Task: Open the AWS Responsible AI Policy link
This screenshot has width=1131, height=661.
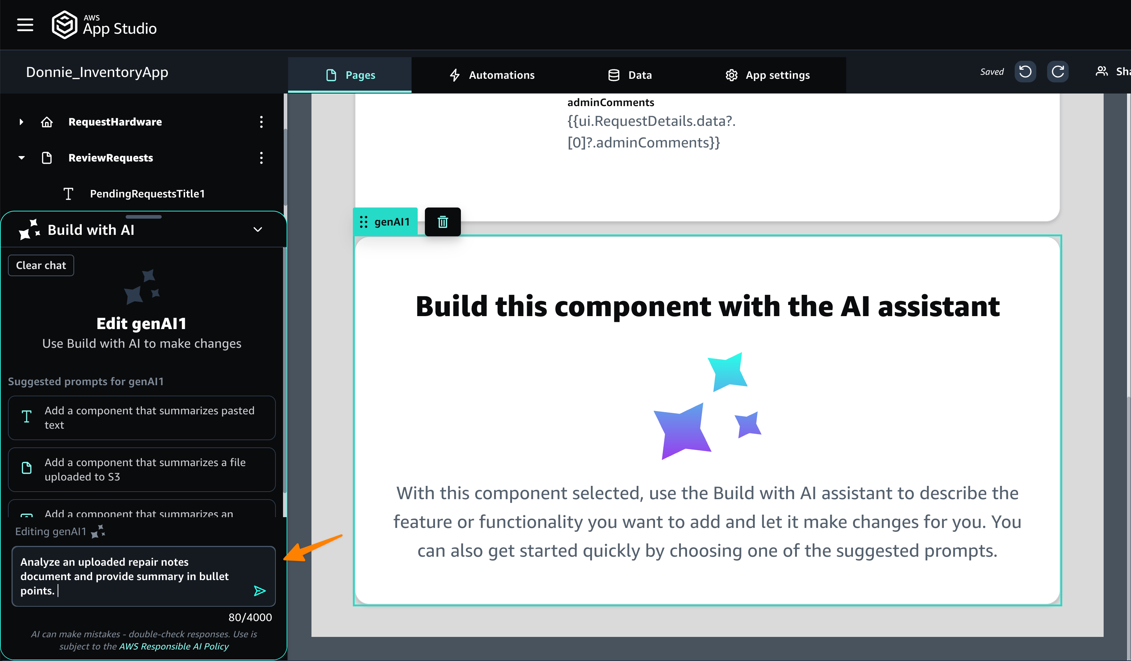Action: [174, 646]
